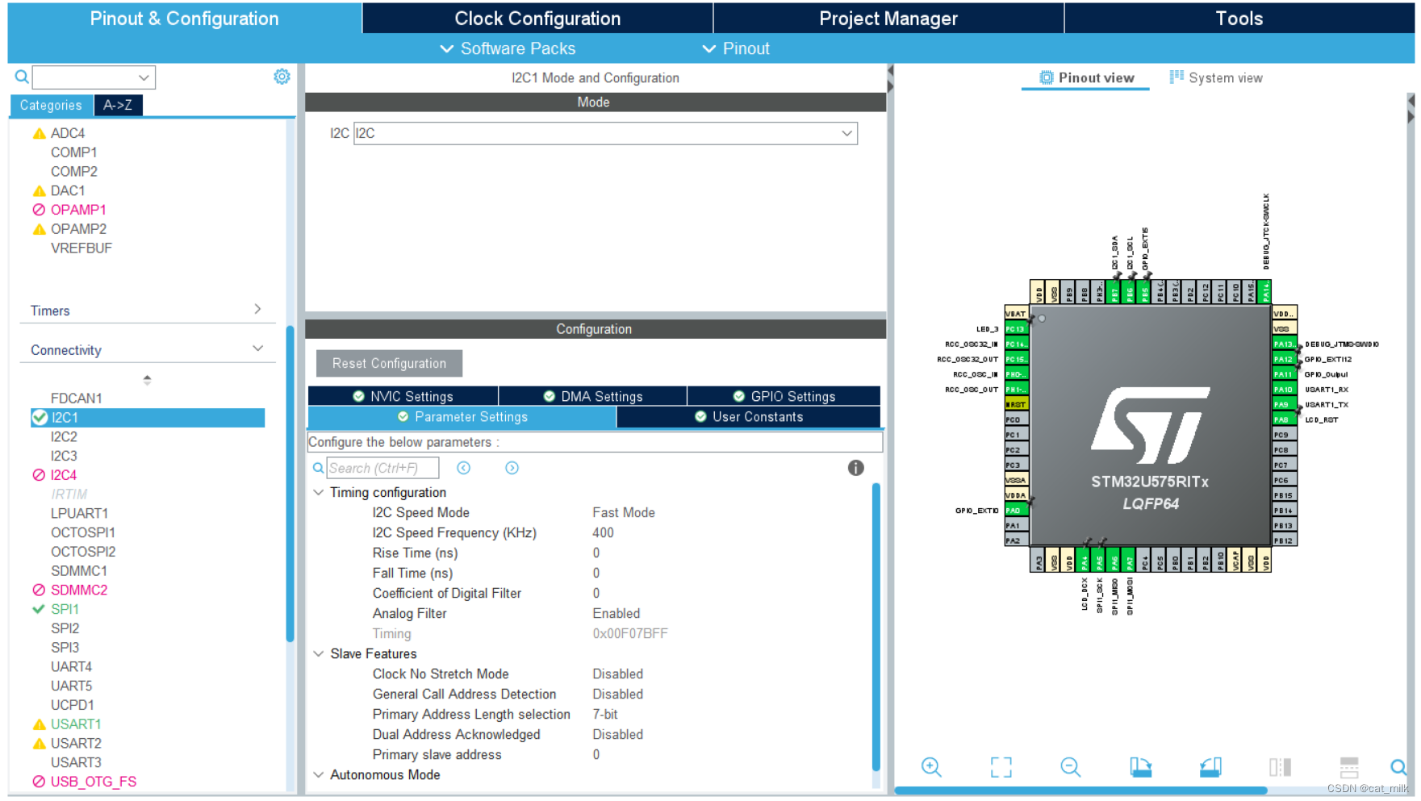Click the horizontal scrollbar under pinout view
Viewport: 1421px width, 801px height.
click(x=1080, y=791)
